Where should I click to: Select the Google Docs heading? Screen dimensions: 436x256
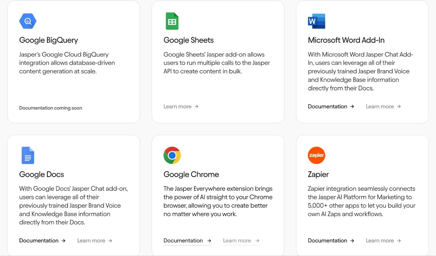coord(41,174)
